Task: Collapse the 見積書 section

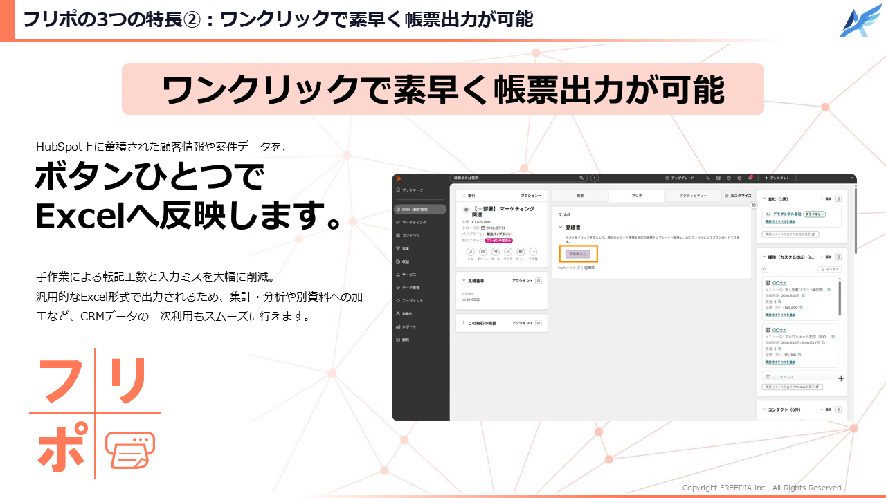Action: (x=561, y=227)
